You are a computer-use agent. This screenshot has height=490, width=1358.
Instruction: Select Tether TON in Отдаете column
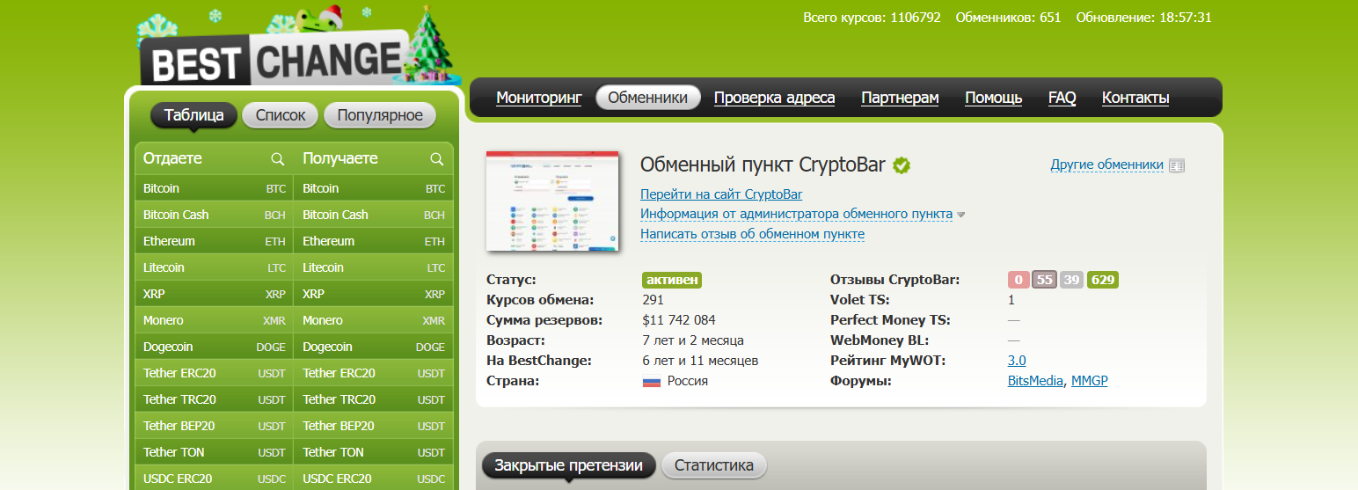pos(214,452)
